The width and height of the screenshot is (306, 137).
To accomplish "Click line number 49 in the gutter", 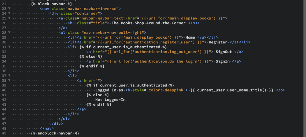I will (4, 133).
